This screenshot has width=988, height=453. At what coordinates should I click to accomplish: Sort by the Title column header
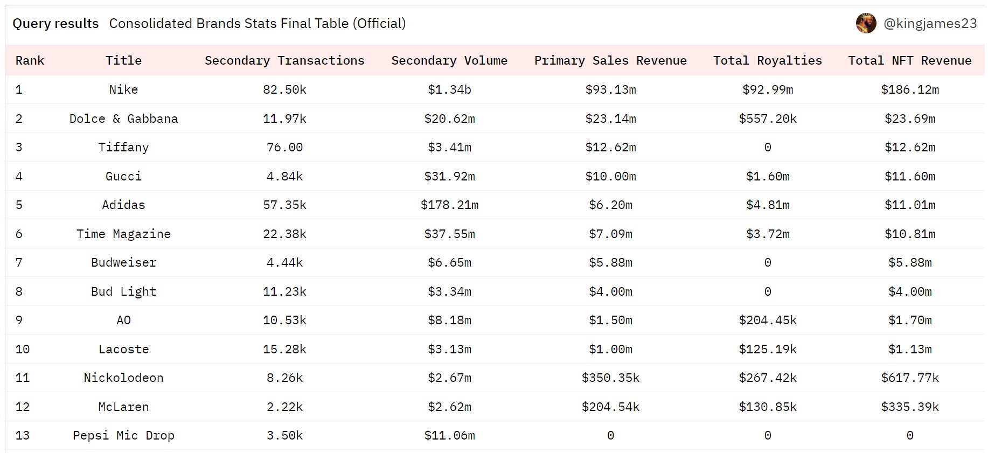pyautogui.click(x=123, y=60)
